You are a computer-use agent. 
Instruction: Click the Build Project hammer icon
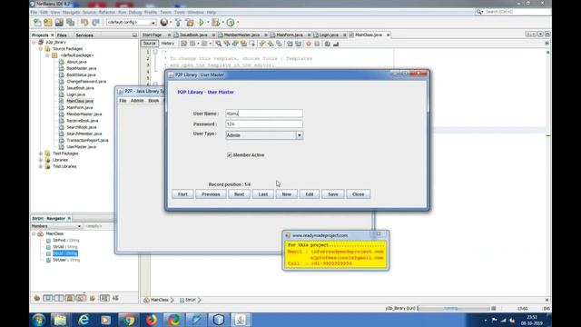[178, 22]
